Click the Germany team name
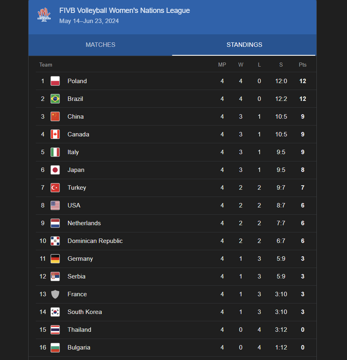 80,259
